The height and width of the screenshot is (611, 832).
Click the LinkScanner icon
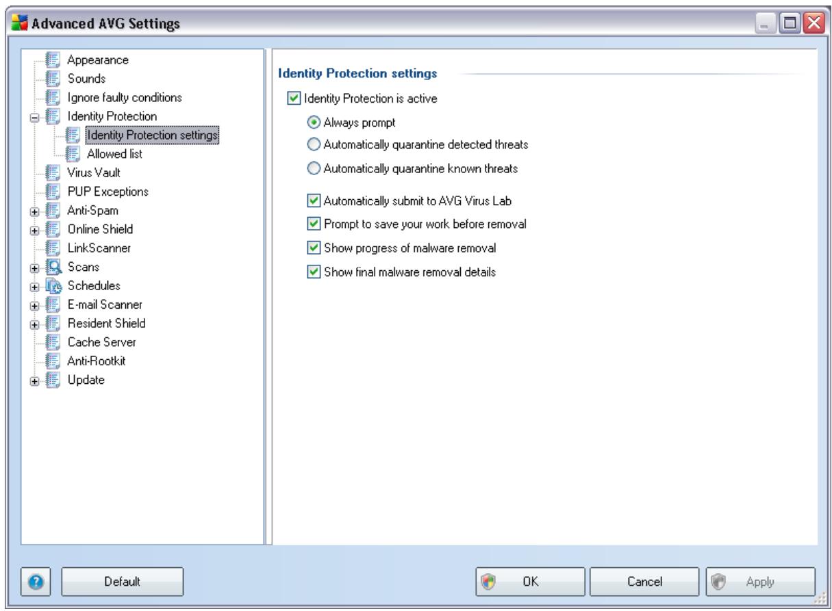click(51, 247)
